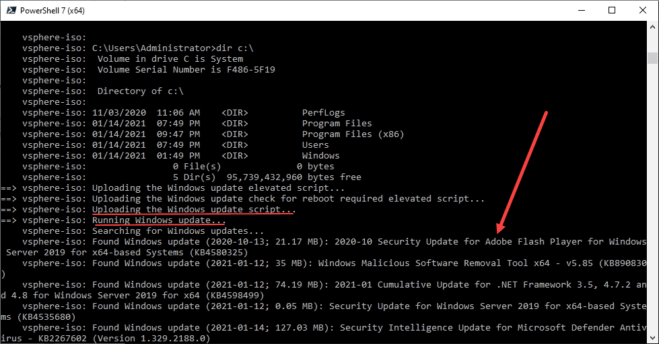Click 'Uploading the Windows update elevated script...' line
659x344 pixels.
218,188
